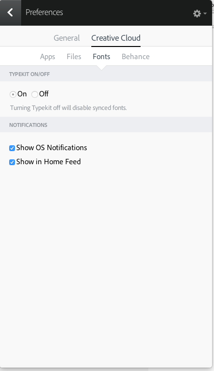Image resolution: width=214 pixels, height=371 pixels.
Task: Turn Typekit On via radio button
Action: click(13, 94)
